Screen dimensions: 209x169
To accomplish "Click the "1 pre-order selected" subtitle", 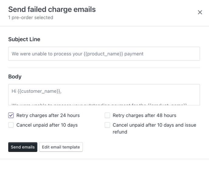I will pos(31,18).
